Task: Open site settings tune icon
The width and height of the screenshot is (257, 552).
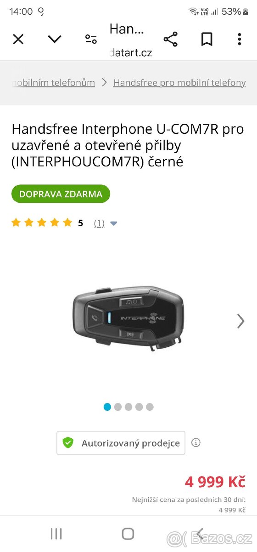Action: [x=91, y=40]
